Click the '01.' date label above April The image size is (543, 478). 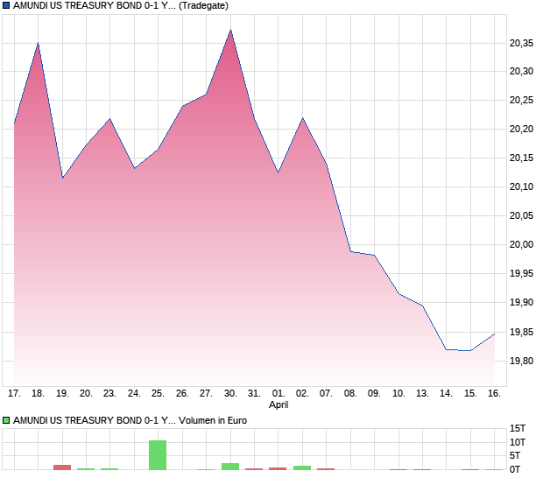click(279, 394)
